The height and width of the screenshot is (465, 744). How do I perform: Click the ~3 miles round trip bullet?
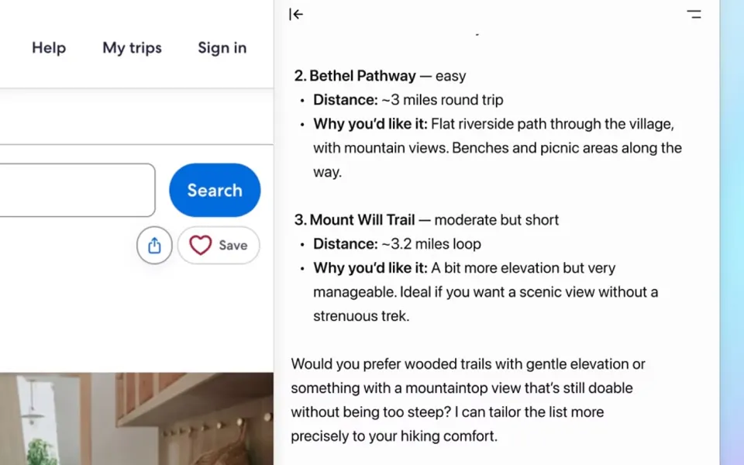[x=442, y=100]
